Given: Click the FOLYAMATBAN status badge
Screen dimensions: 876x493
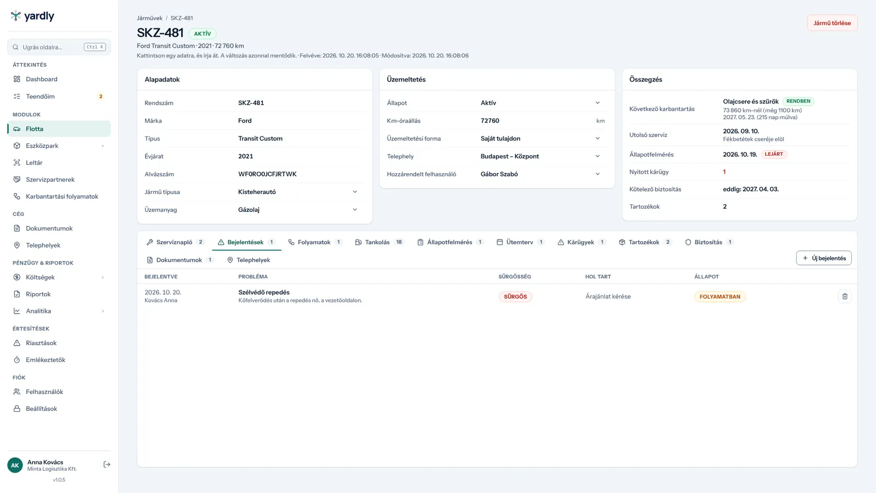Looking at the screenshot, I should 720,296.
